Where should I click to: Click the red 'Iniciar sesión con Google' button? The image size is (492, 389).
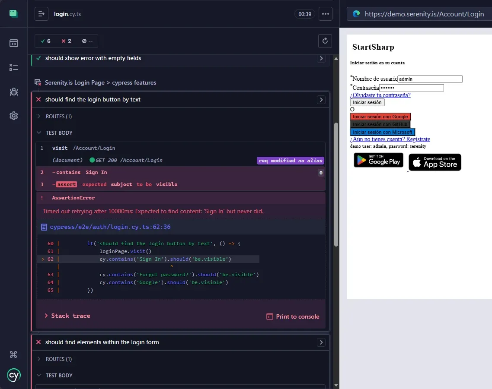380,117
